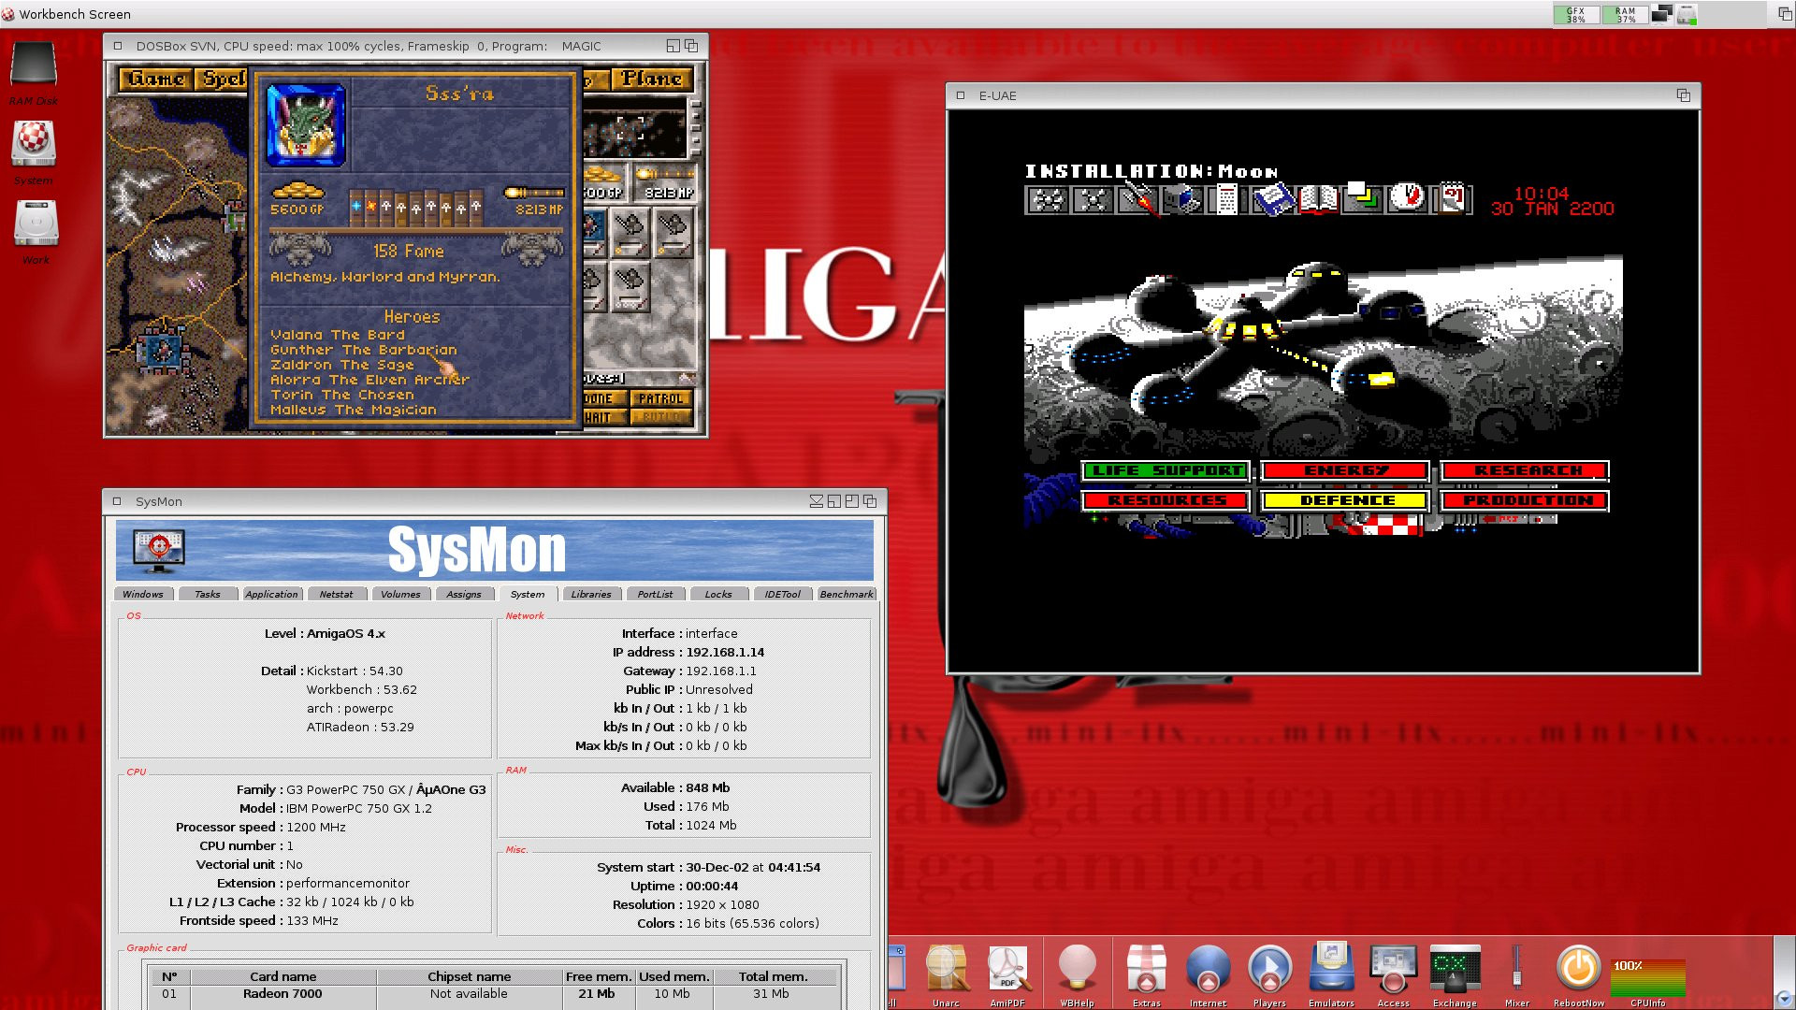Select the System tab in SysMon

[x=528, y=594]
